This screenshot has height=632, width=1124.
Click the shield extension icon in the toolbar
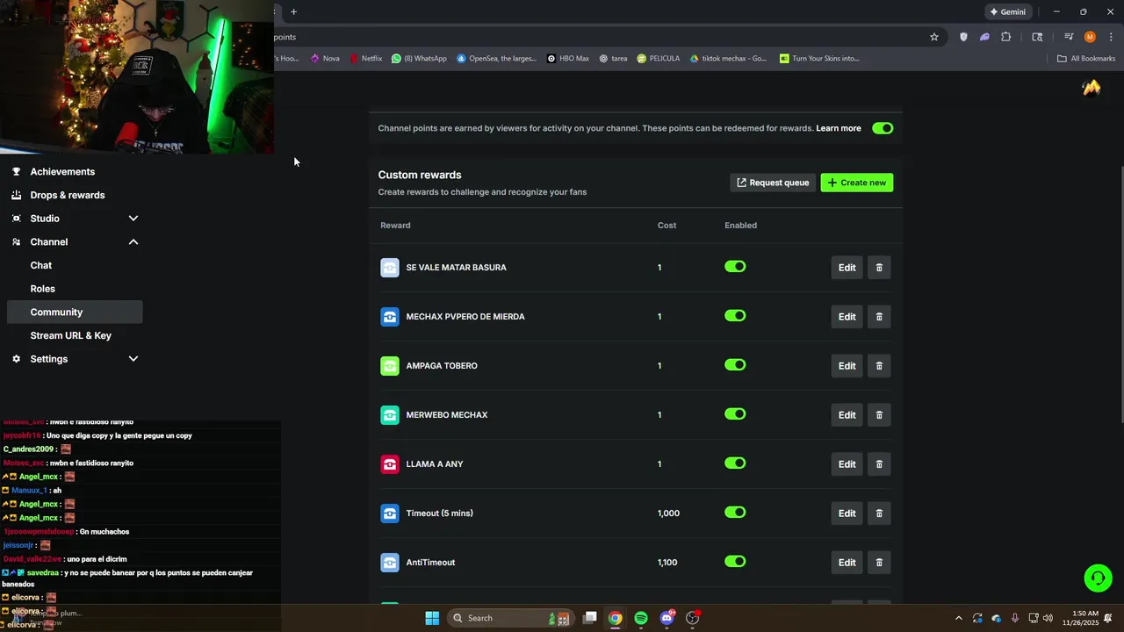click(963, 37)
